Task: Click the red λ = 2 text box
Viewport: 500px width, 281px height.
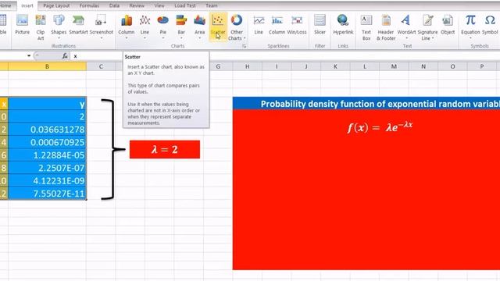Action: pyautogui.click(x=165, y=149)
